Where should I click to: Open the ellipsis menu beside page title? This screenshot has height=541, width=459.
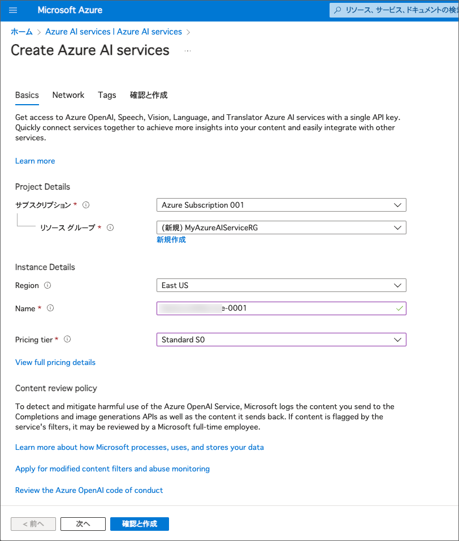[x=188, y=51]
